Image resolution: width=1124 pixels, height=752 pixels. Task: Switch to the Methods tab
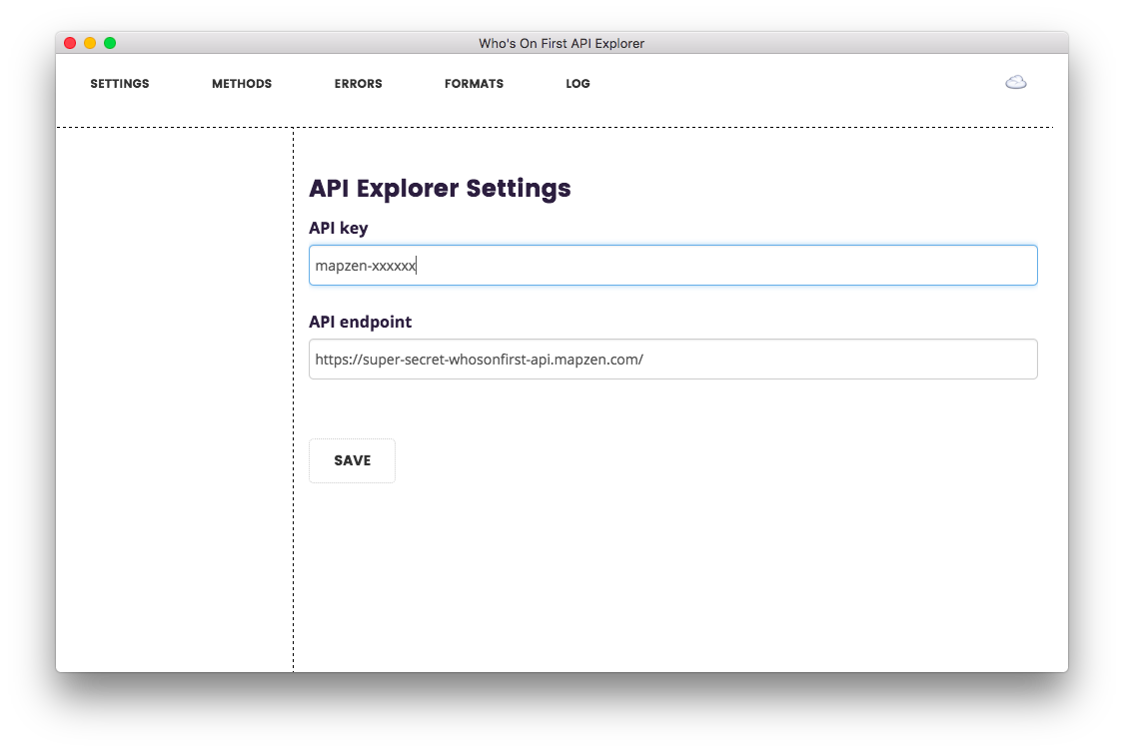pyautogui.click(x=242, y=84)
